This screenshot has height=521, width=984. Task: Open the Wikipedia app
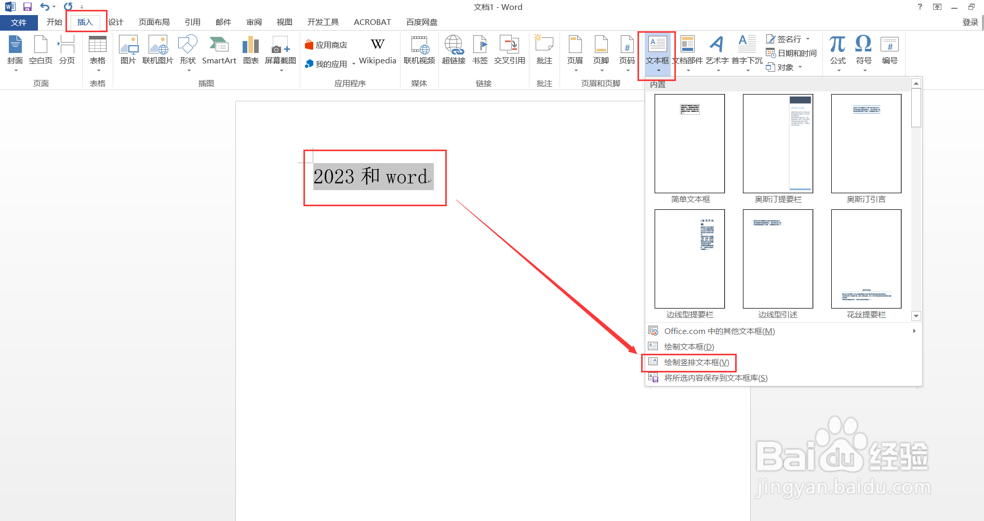(378, 51)
